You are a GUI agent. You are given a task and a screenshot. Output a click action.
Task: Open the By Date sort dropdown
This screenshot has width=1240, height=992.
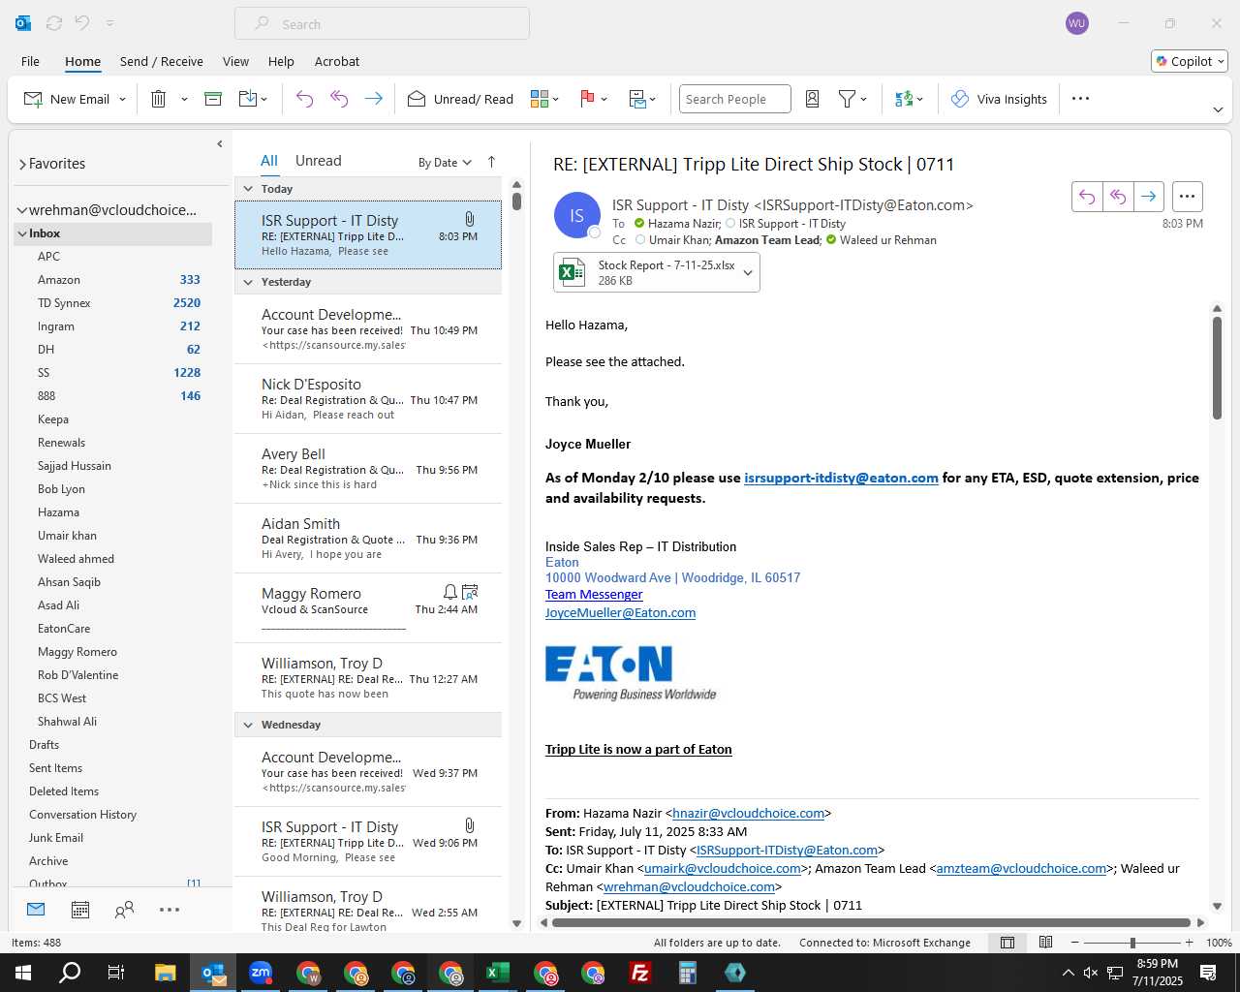pyautogui.click(x=445, y=163)
